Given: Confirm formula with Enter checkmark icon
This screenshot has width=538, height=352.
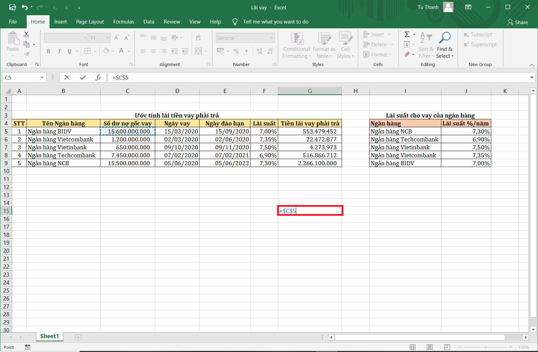Looking at the screenshot, I should point(83,77).
